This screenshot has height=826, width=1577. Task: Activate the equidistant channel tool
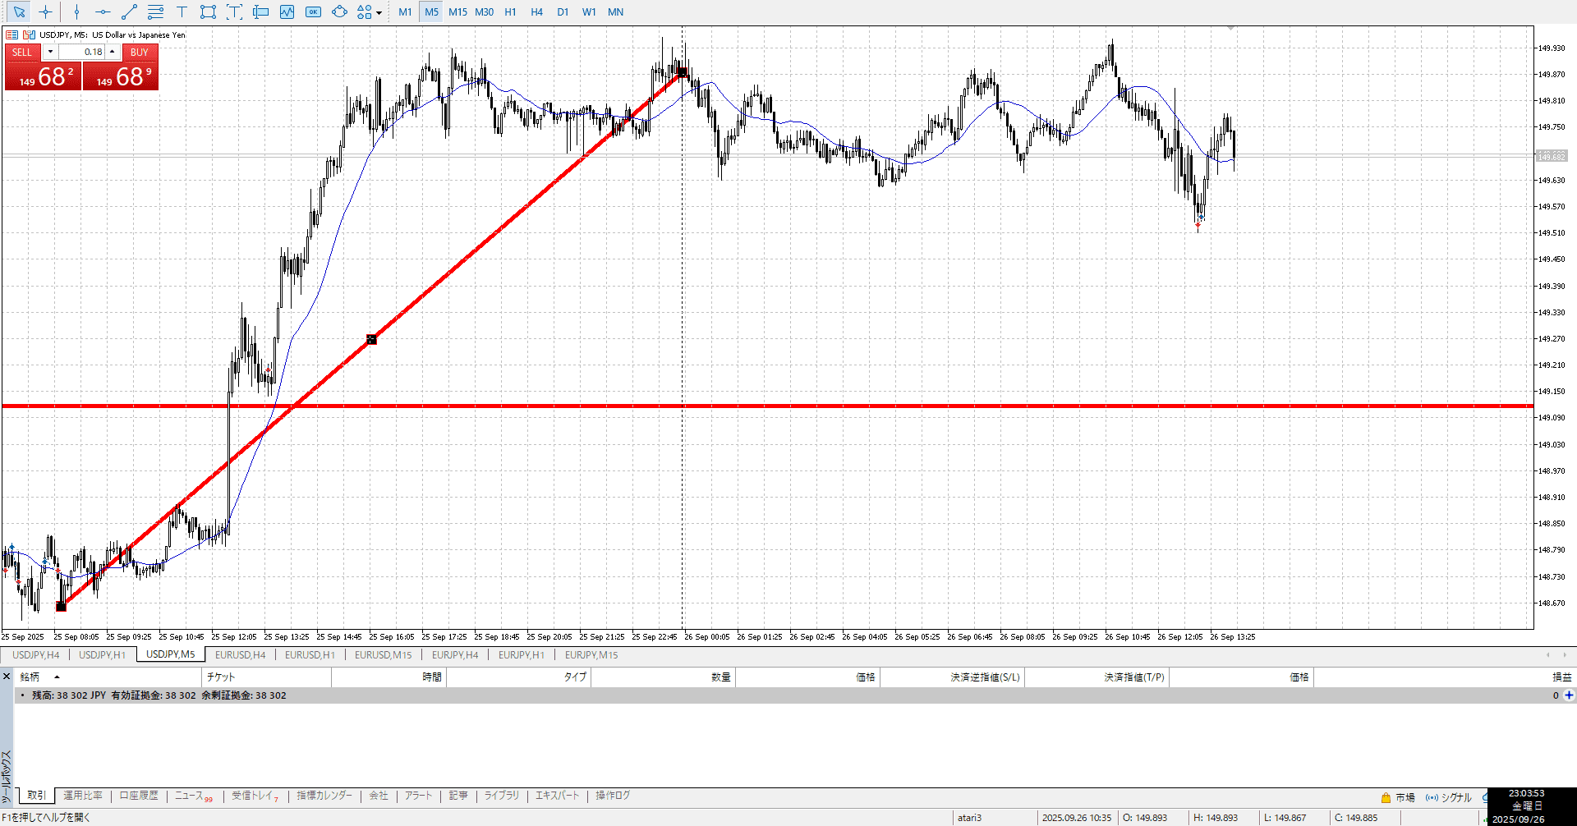point(155,12)
